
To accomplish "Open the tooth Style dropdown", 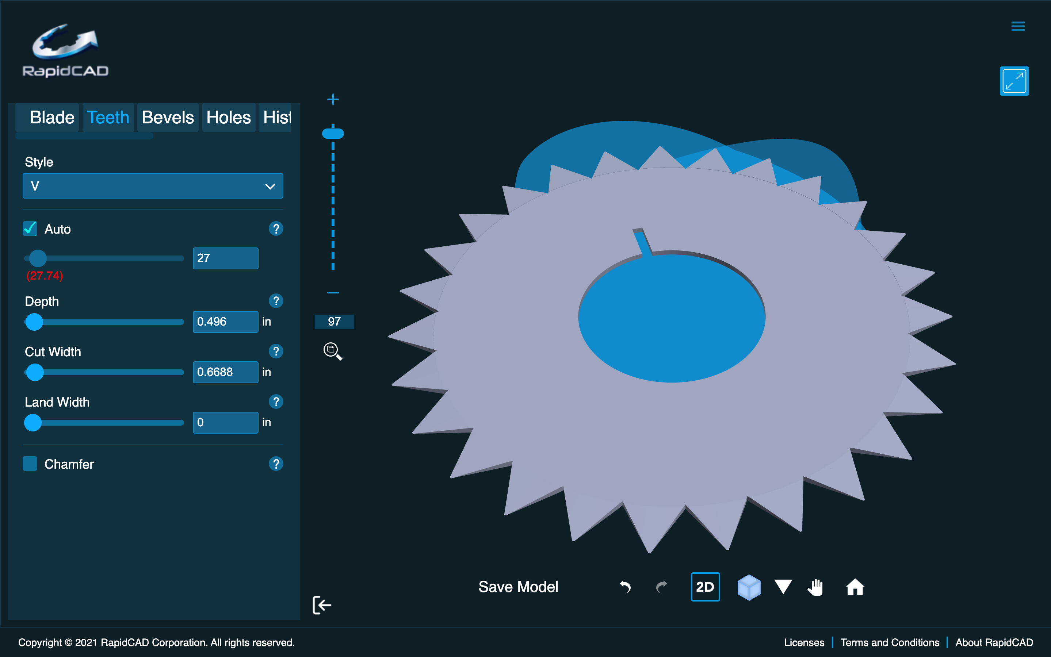I will click(153, 185).
